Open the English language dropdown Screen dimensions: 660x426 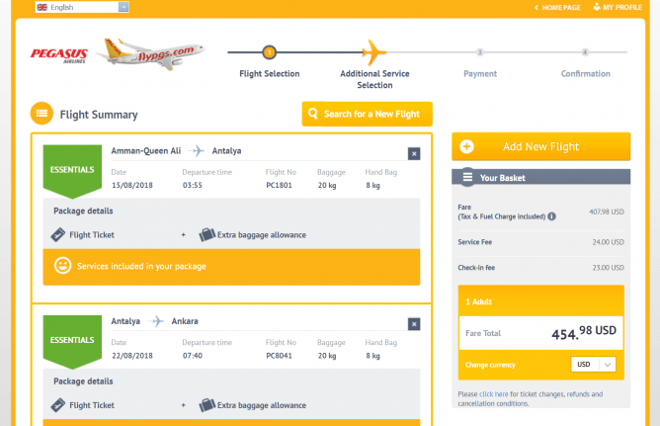click(x=82, y=7)
